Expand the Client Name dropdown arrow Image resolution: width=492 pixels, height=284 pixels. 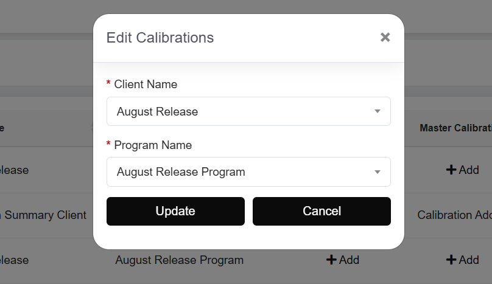(x=378, y=111)
